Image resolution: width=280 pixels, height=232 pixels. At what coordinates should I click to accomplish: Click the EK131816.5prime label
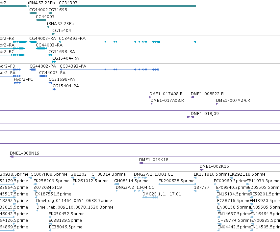212,174
